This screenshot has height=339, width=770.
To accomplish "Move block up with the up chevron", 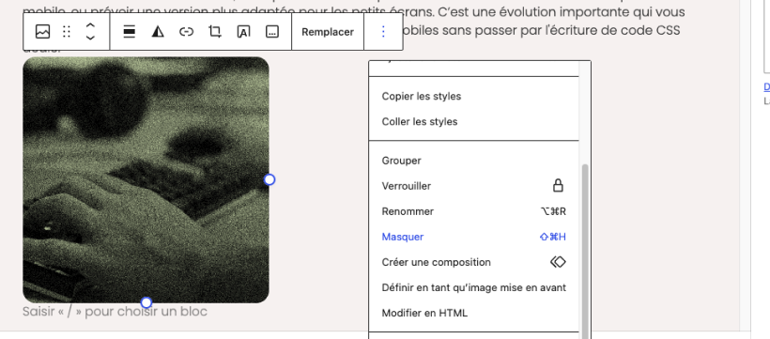I will (x=90, y=25).
